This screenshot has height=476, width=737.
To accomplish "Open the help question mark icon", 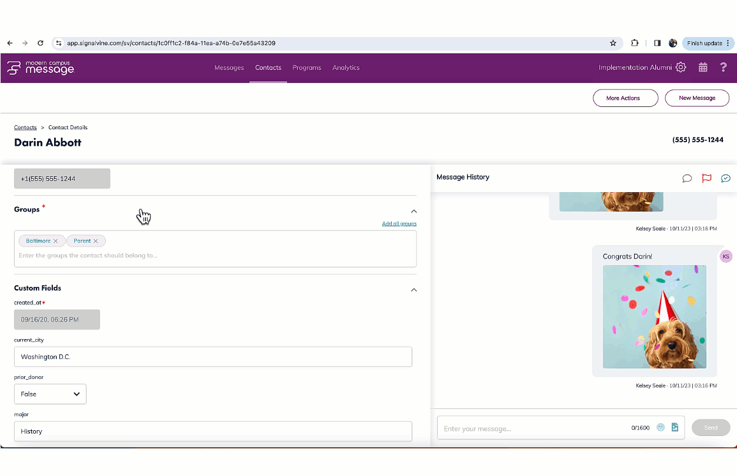I will (x=724, y=67).
